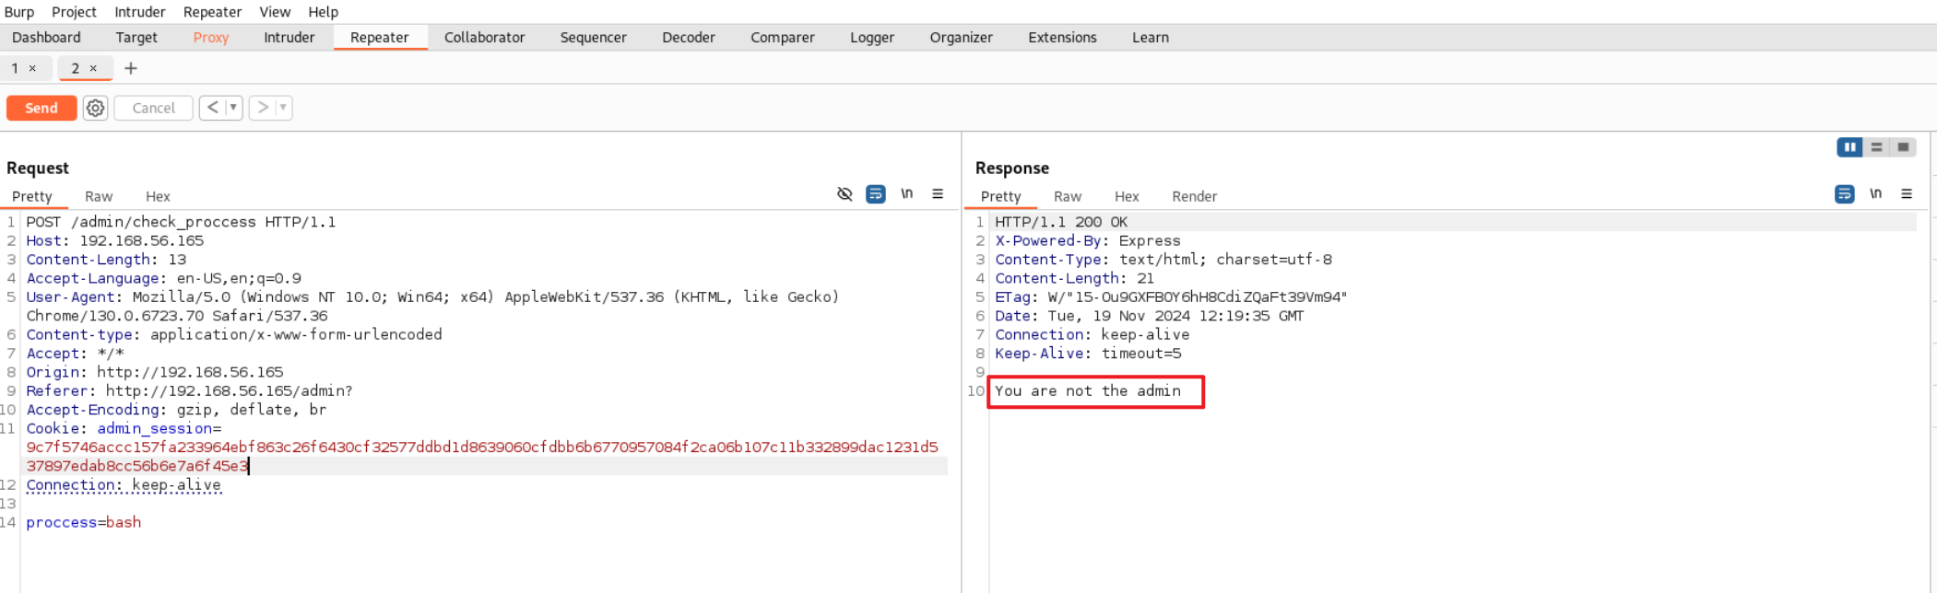The width and height of the screenshot is (1937, 593).
Task: Show newline characters in Request panel
Action: tap(906, 194)
